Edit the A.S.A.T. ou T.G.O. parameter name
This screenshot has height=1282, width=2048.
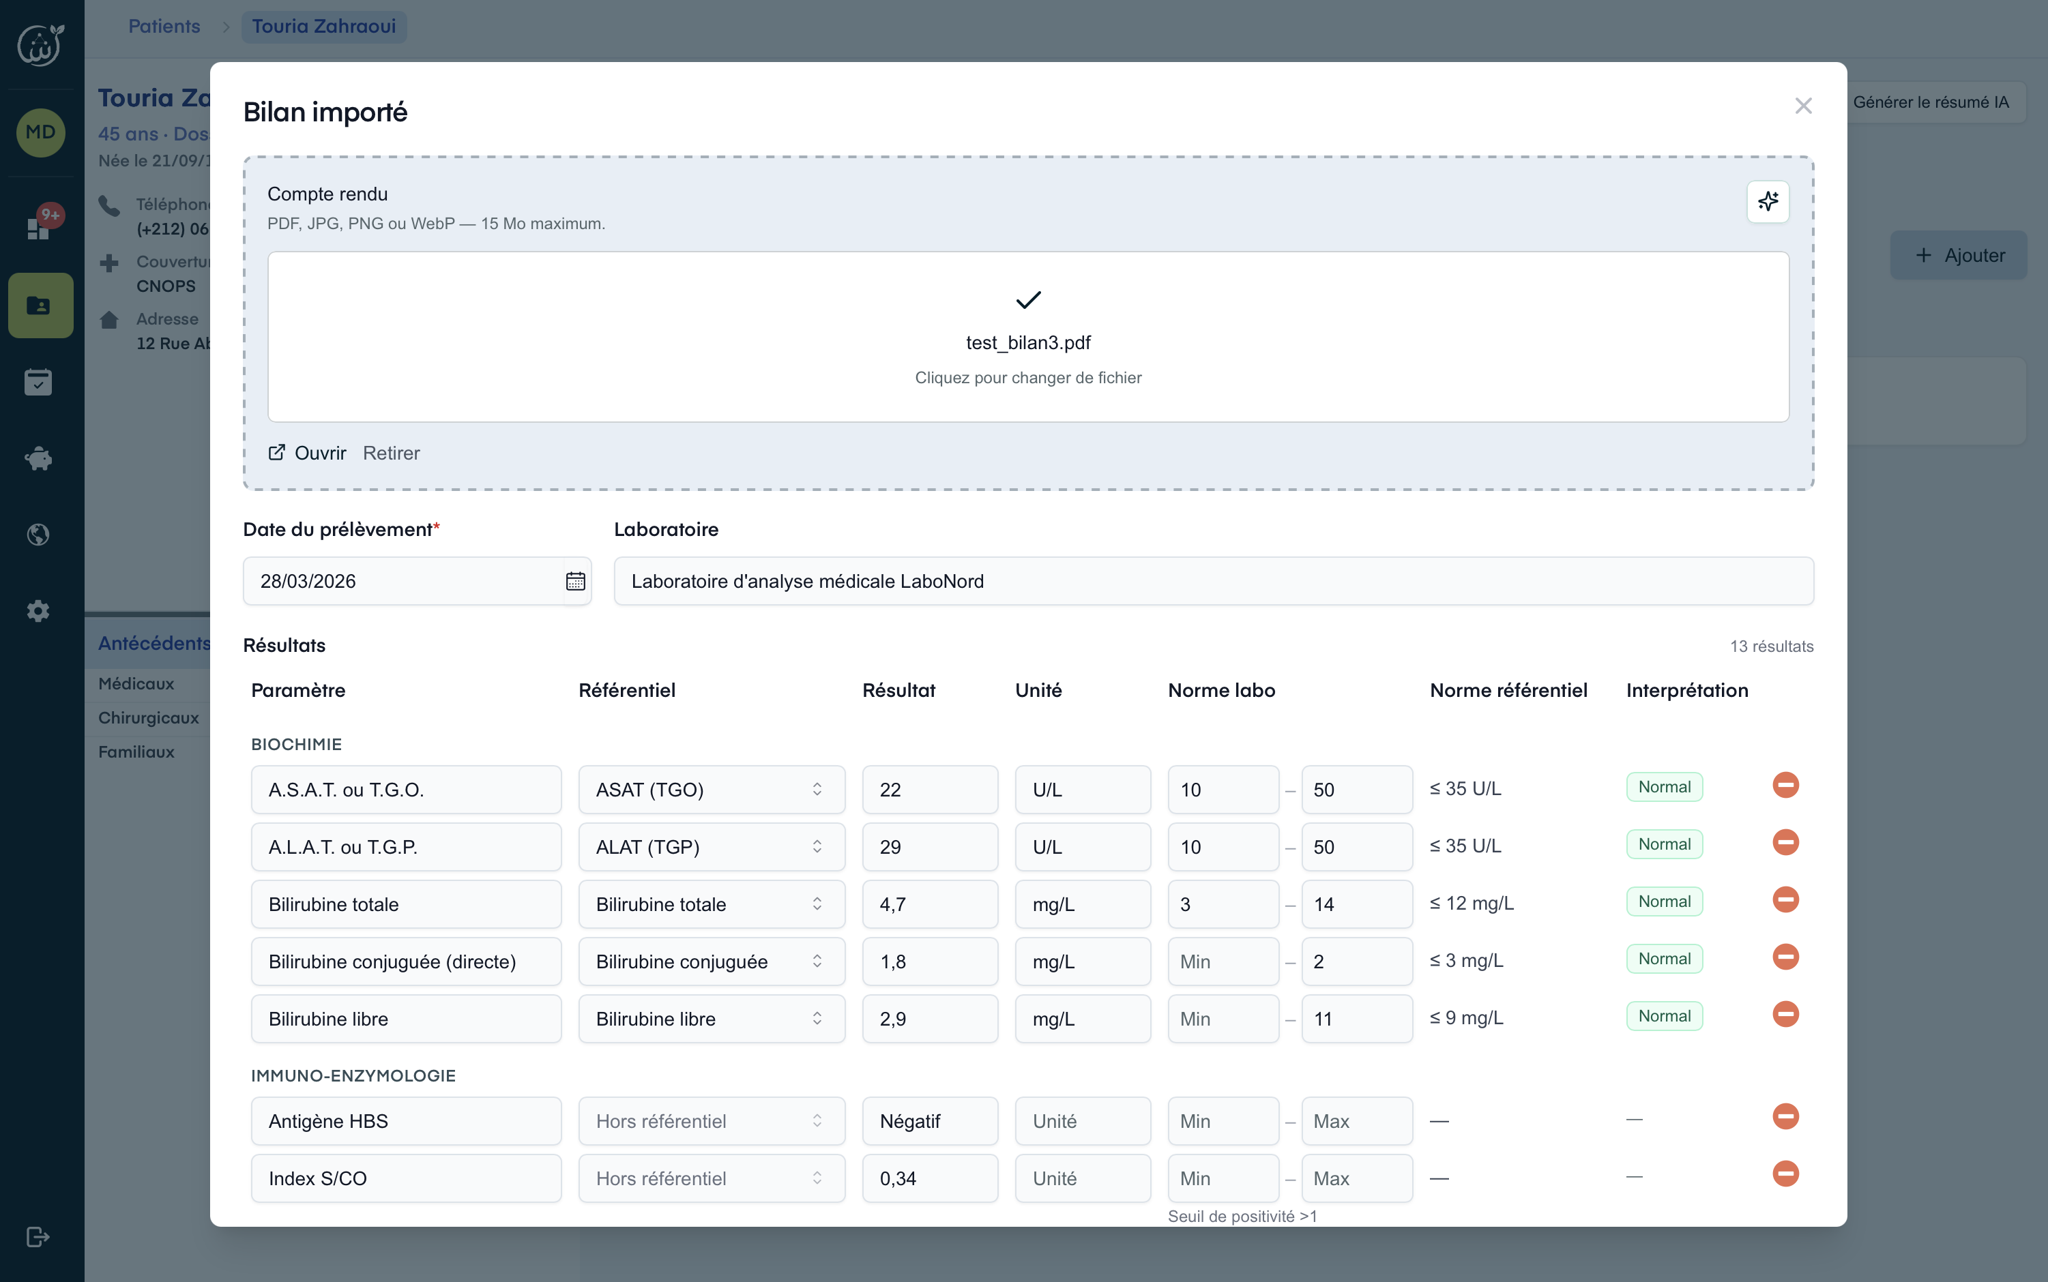pos(406,790)
